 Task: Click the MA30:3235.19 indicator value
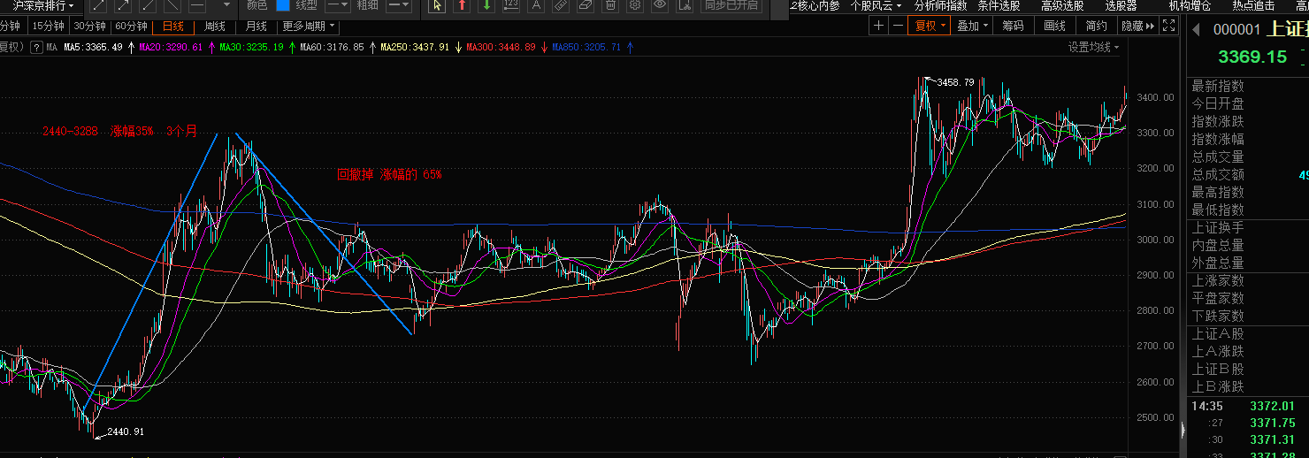pyautogui.click(x=252, y=47)
